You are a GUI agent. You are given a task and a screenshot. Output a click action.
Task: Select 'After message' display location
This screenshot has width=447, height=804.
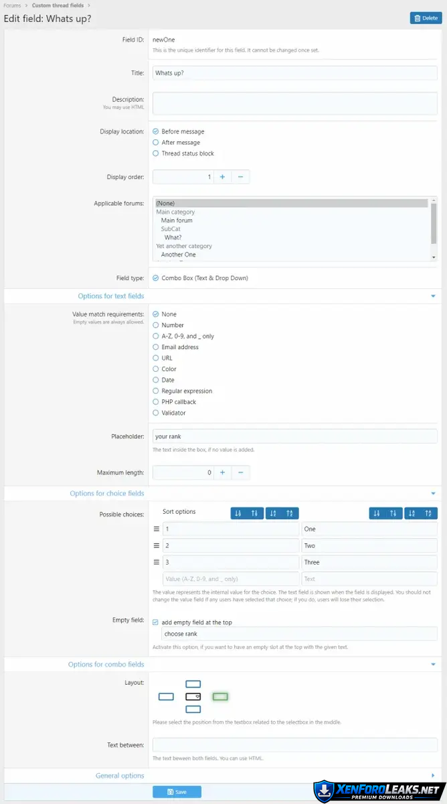point(156,143)
